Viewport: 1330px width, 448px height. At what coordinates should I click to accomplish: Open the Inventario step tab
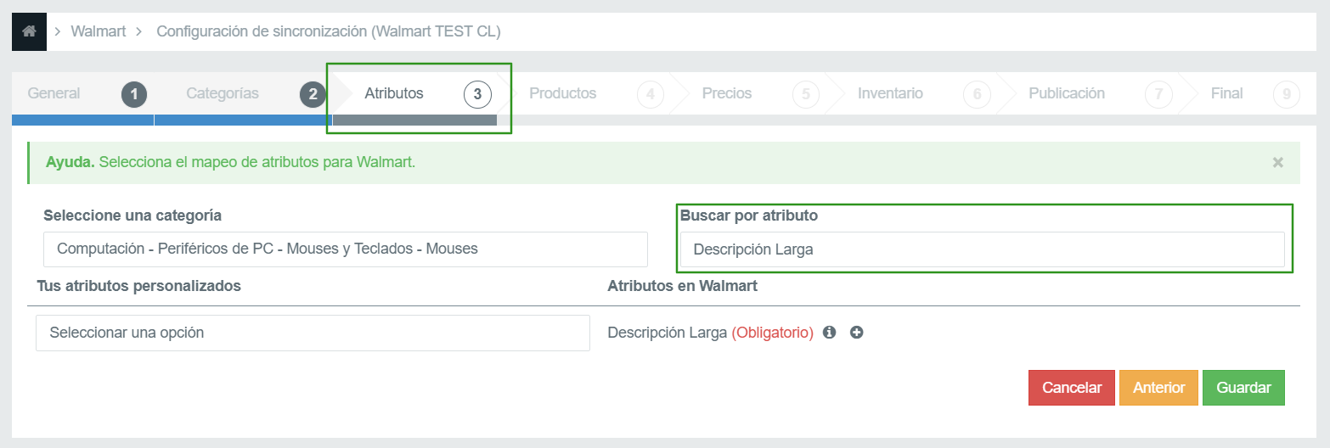(890, 93)
